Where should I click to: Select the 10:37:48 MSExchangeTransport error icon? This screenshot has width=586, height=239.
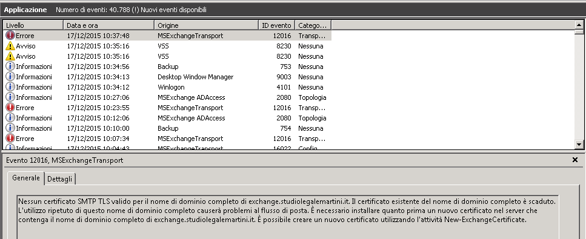pyautogui.click(x=10, y=36)
